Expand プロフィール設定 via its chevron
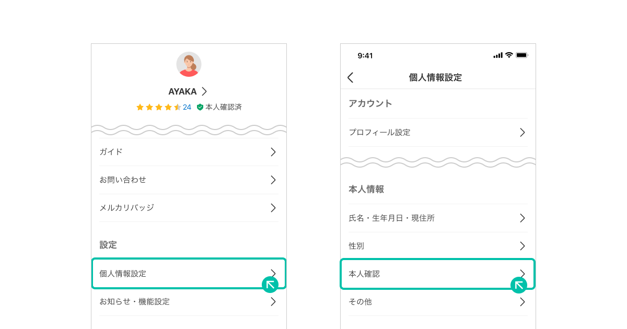627x329 pixels. click(522, 133)
